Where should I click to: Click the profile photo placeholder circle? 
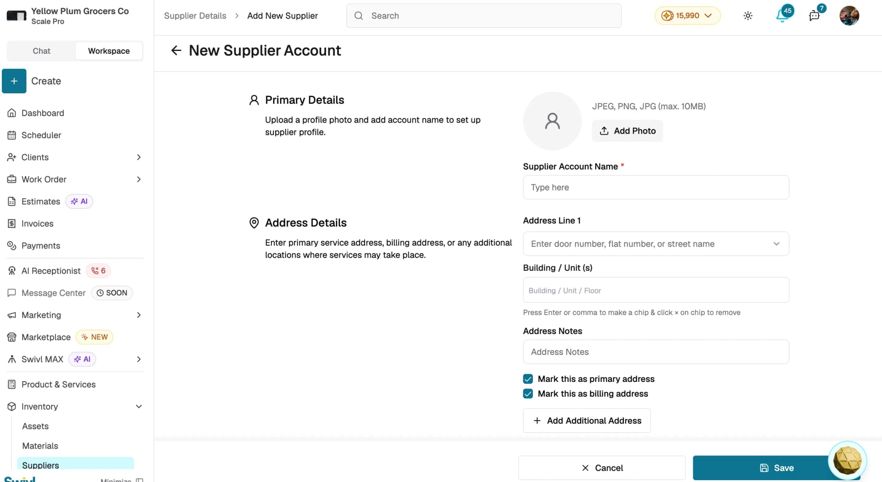pos(552,121)
